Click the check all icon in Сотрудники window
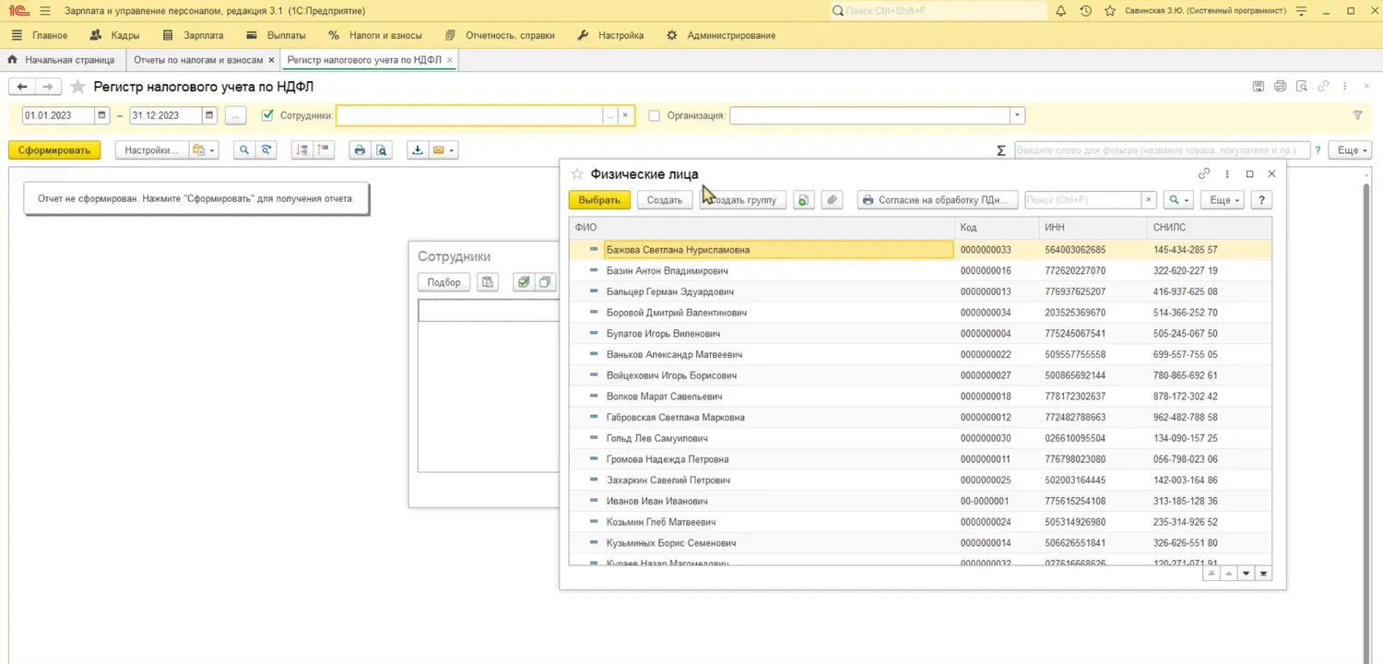Viewport: 1383px width, 664px height. point(524,282)
